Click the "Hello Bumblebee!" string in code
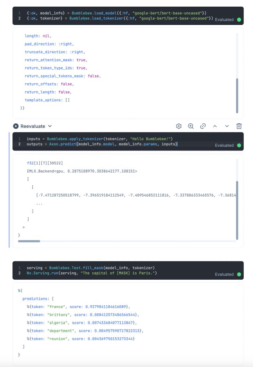This screenshot has height=367, width=253. tap(150, 139)
